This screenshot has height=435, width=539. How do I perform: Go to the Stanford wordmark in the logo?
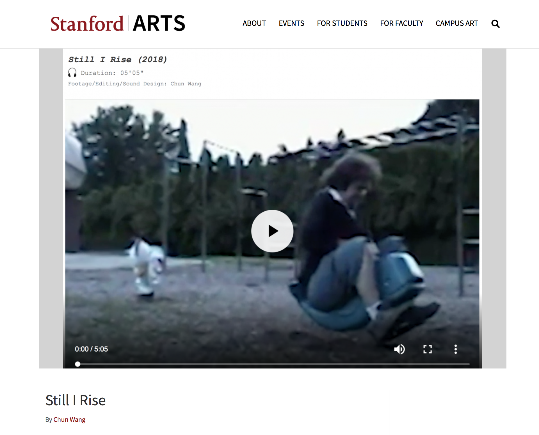(87, 24)
